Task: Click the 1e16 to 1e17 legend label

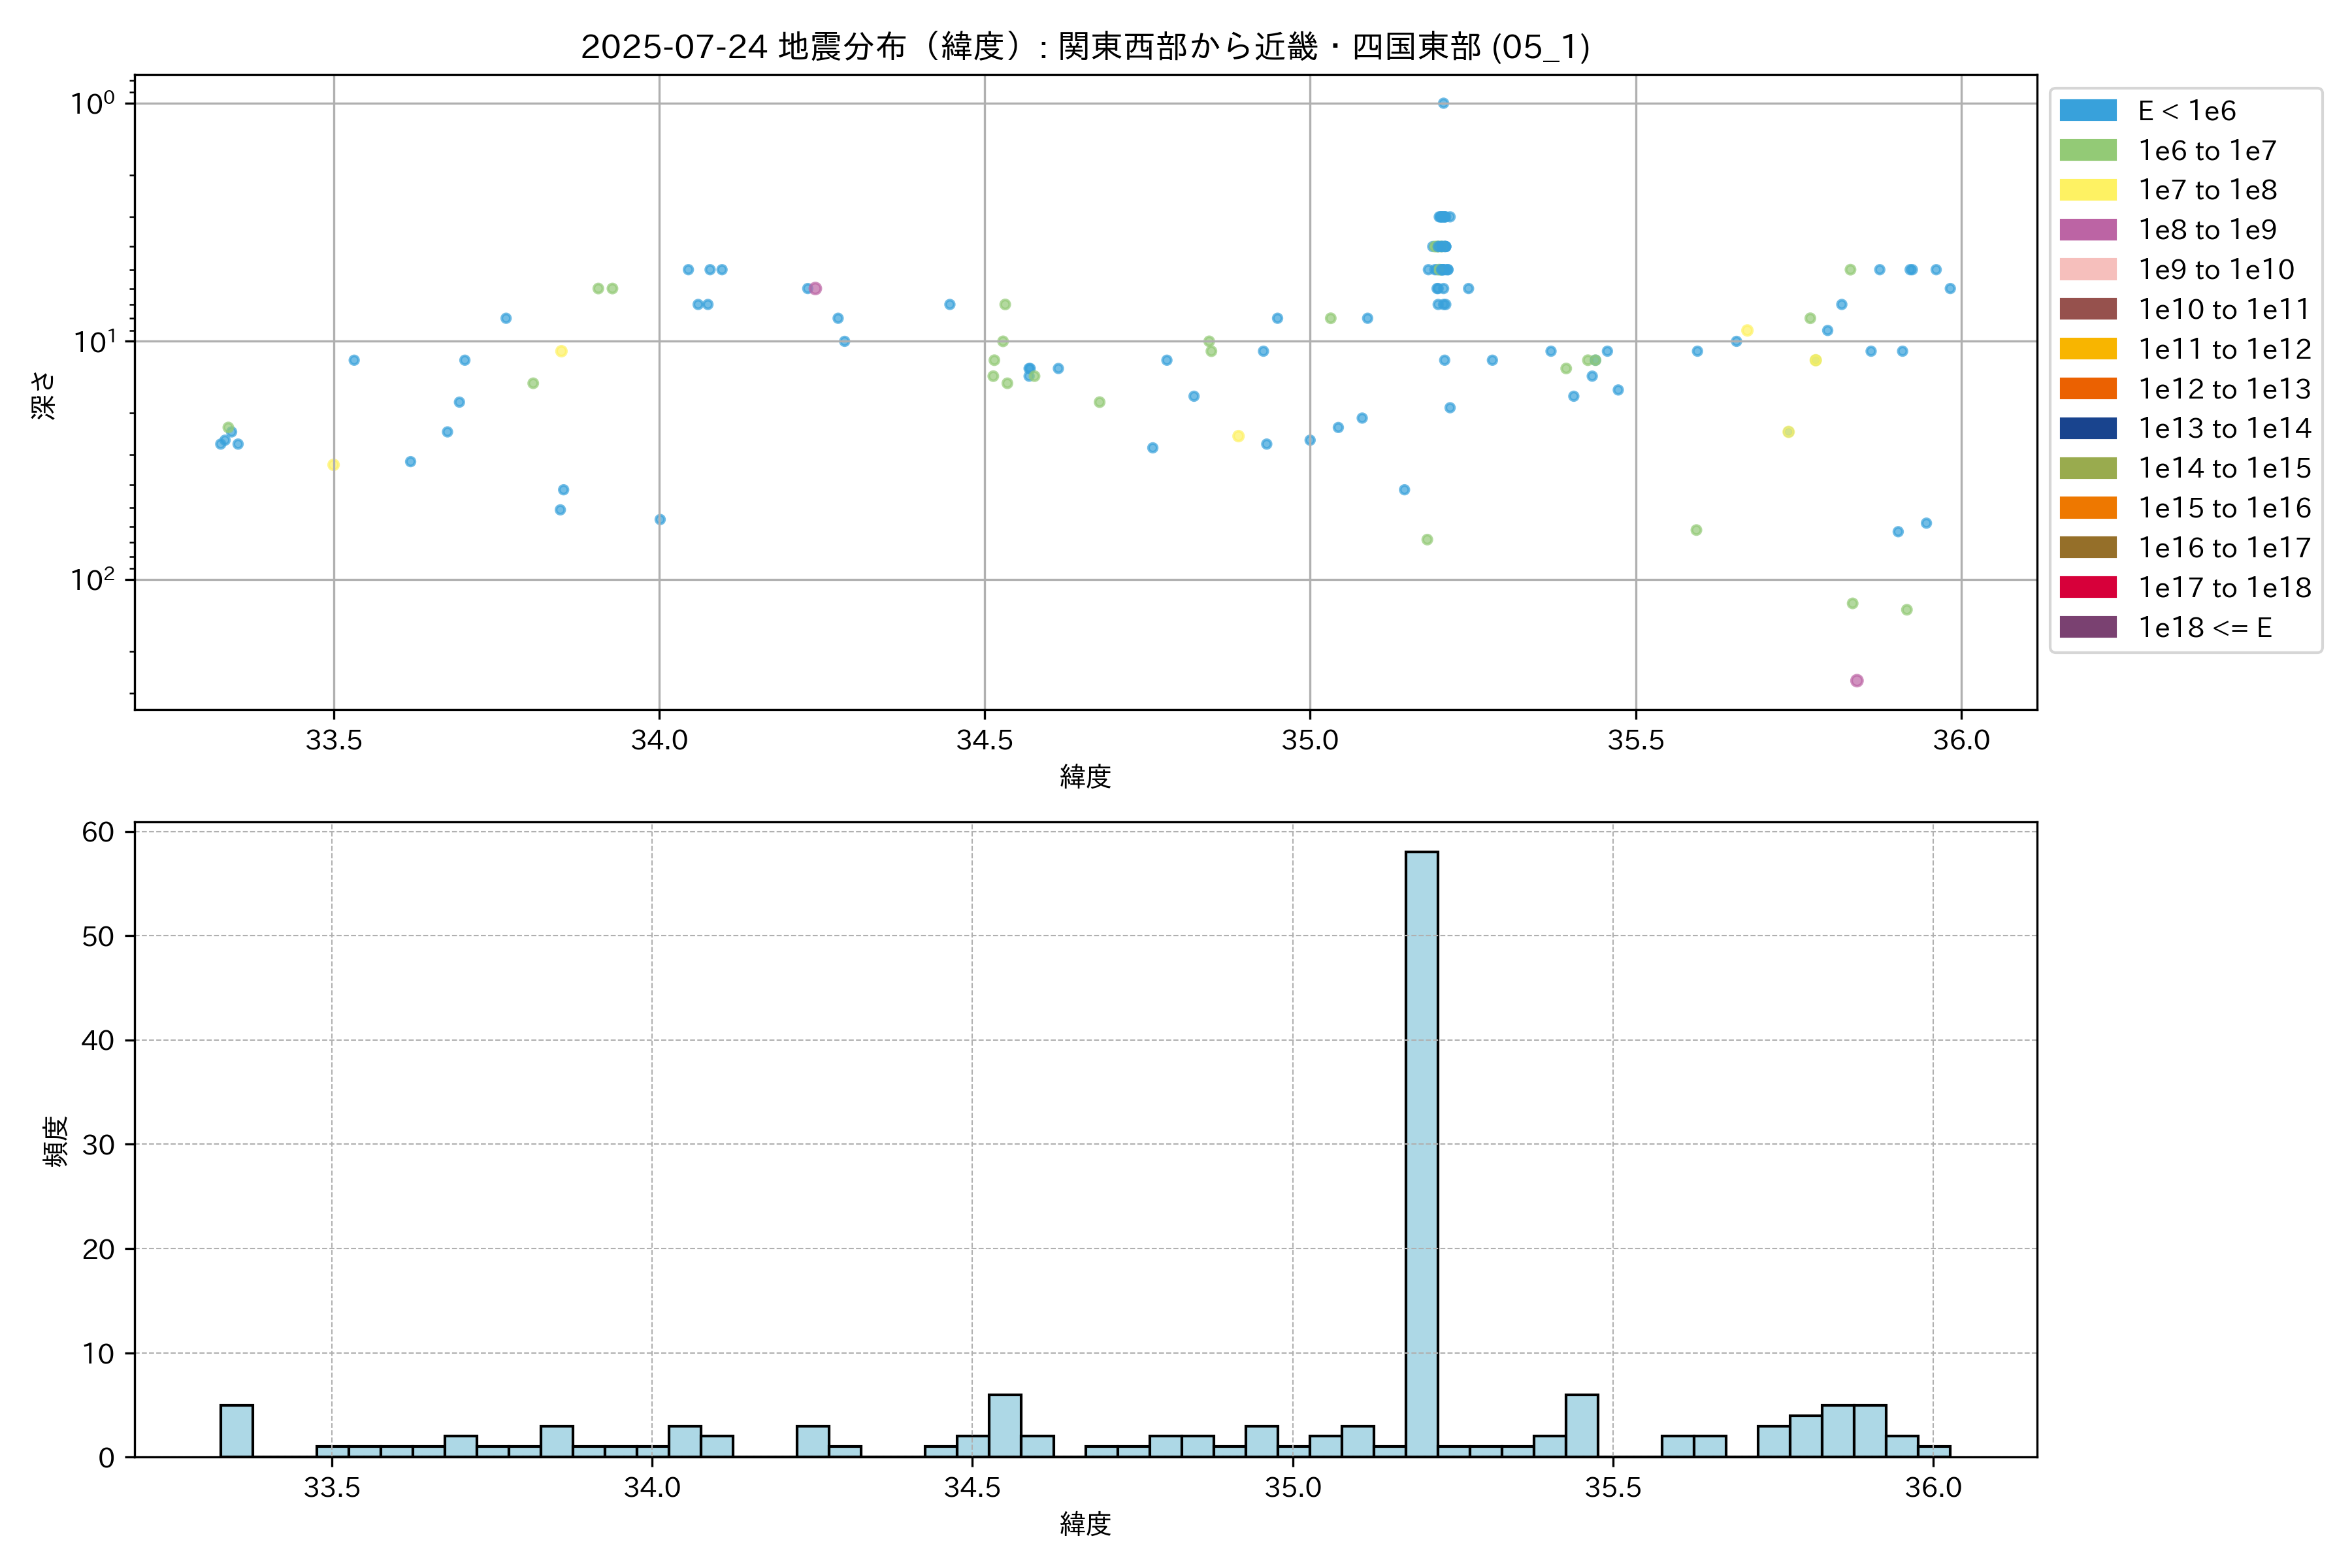Action: pyautogui.click(x=2224, y=548)
